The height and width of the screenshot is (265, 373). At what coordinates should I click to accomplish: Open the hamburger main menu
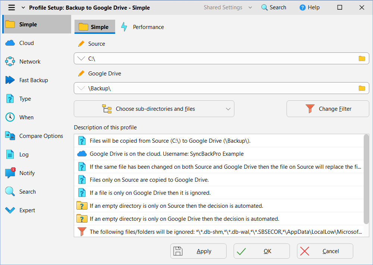[12, 7]
